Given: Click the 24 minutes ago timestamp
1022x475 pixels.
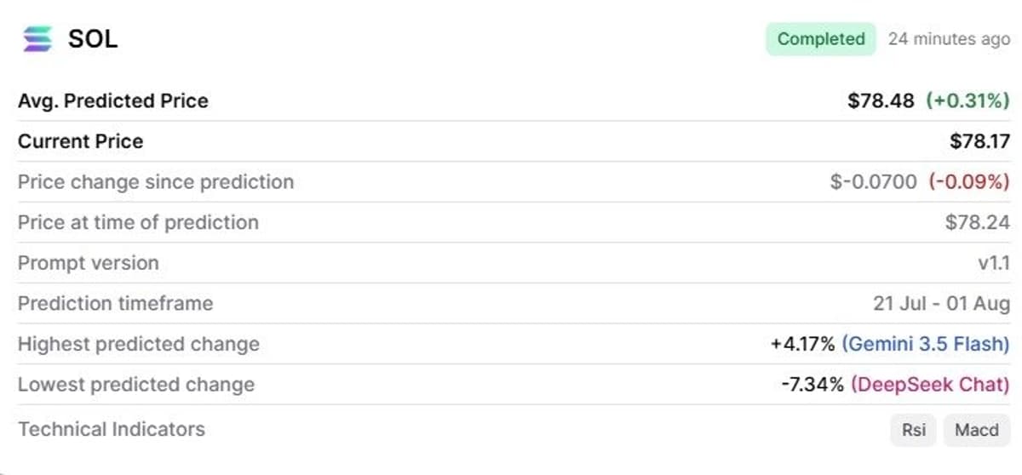Looking at the screenshot, I should click(x=949, y=39).
